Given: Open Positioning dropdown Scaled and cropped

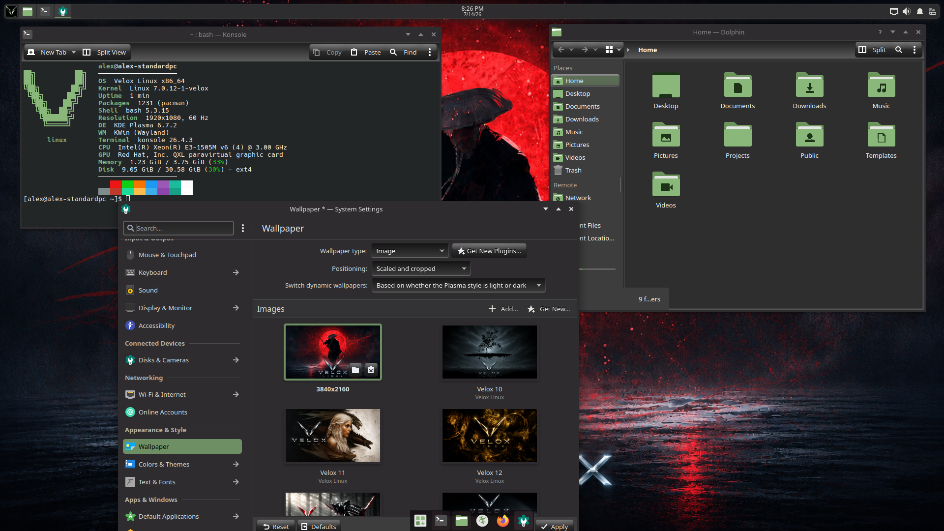Looking at the screenshot, I should point(421,268).
